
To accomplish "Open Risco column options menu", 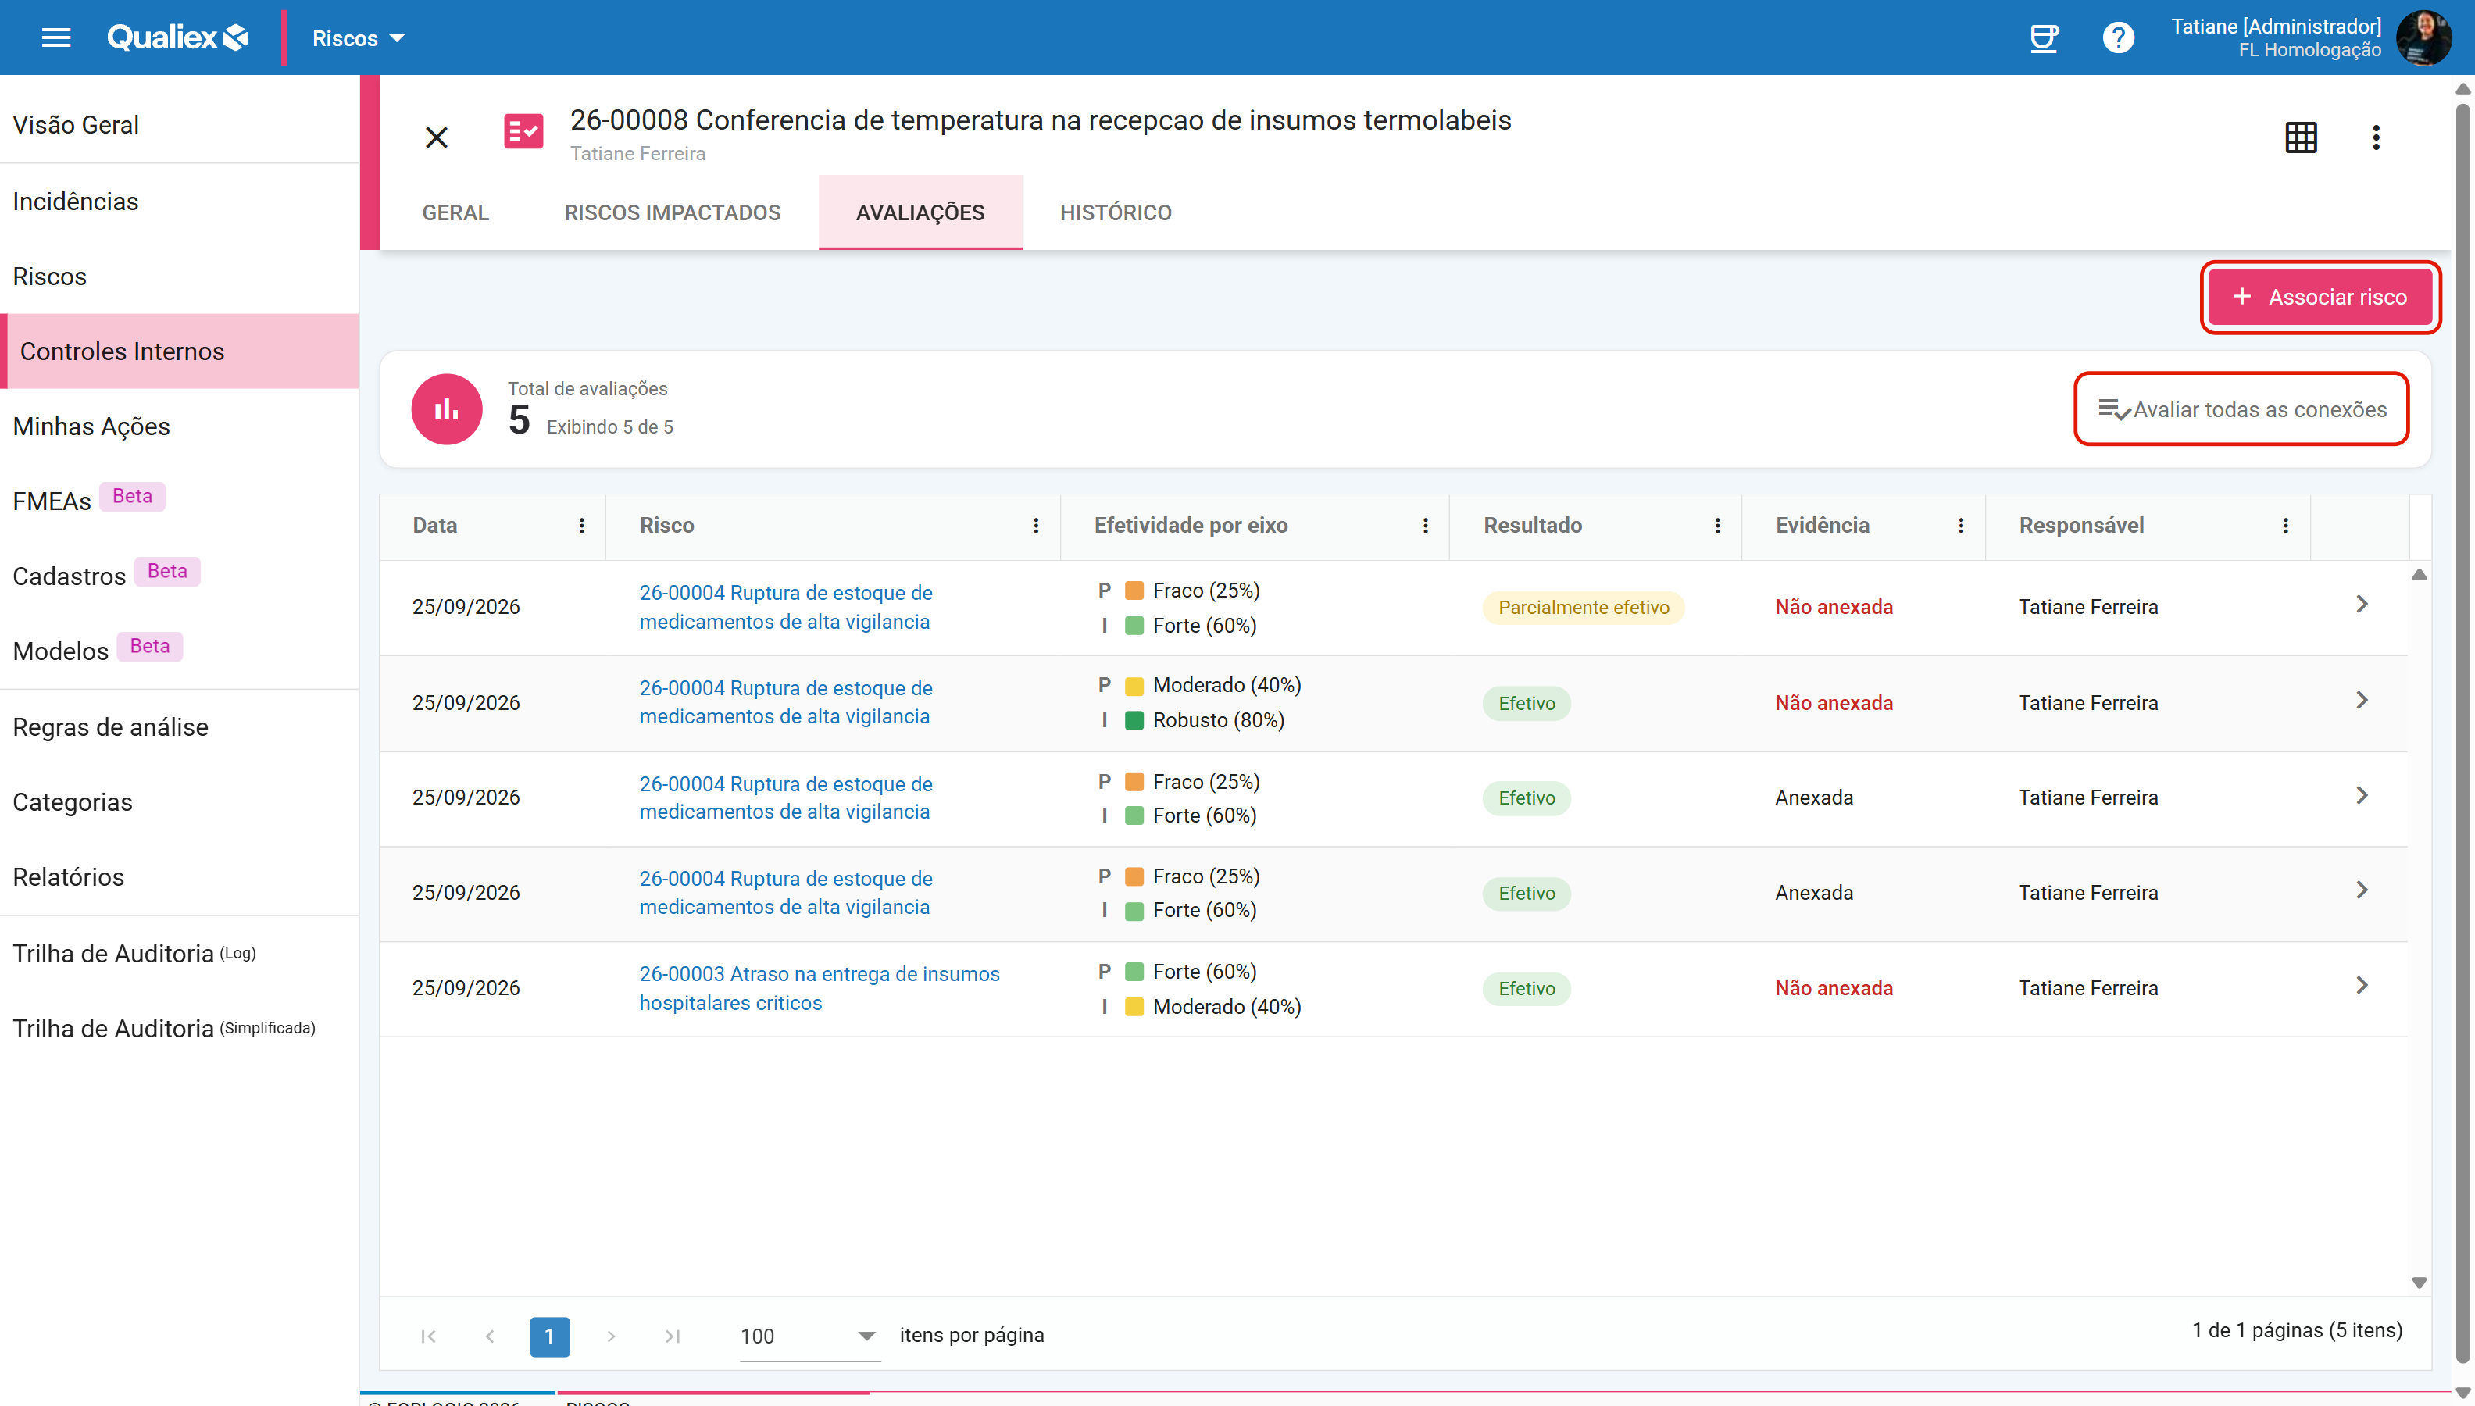I will 1036,526.
